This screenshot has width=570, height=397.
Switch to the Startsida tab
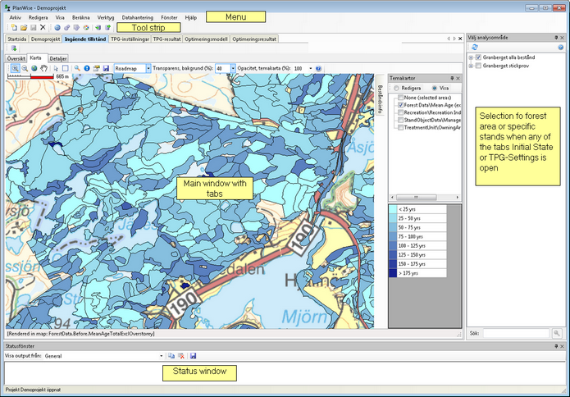tap(16, 39)
